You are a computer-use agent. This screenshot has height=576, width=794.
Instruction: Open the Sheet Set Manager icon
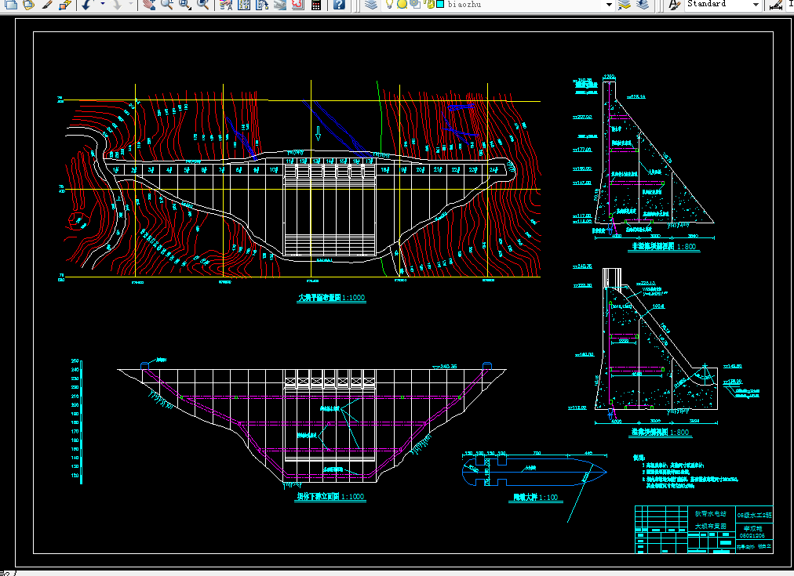click(280, 5)
